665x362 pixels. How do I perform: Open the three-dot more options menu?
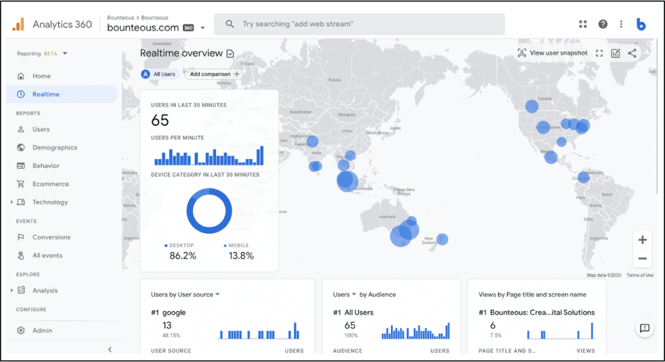pos(621,24)
